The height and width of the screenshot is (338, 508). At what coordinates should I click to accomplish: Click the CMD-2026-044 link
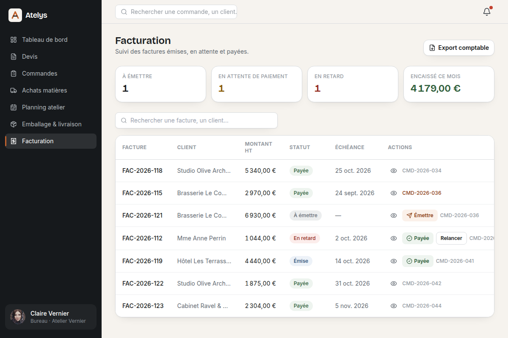pos(422,306)
